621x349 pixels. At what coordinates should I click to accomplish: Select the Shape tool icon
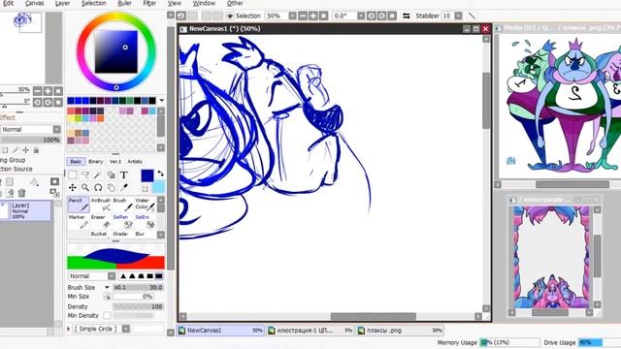point(111,174)
